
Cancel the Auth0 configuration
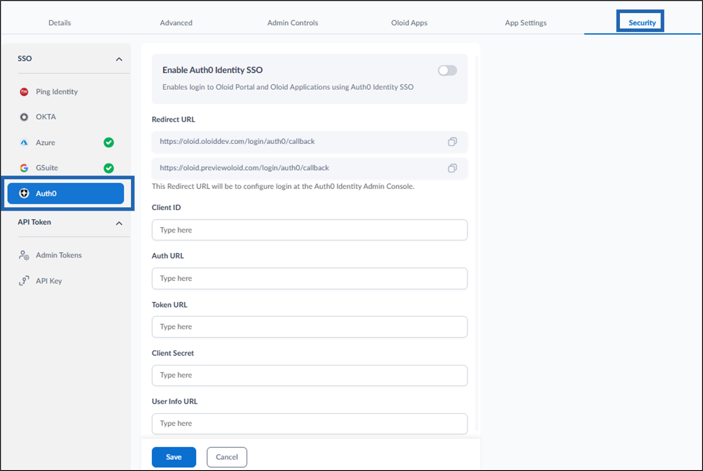point(227,457)
